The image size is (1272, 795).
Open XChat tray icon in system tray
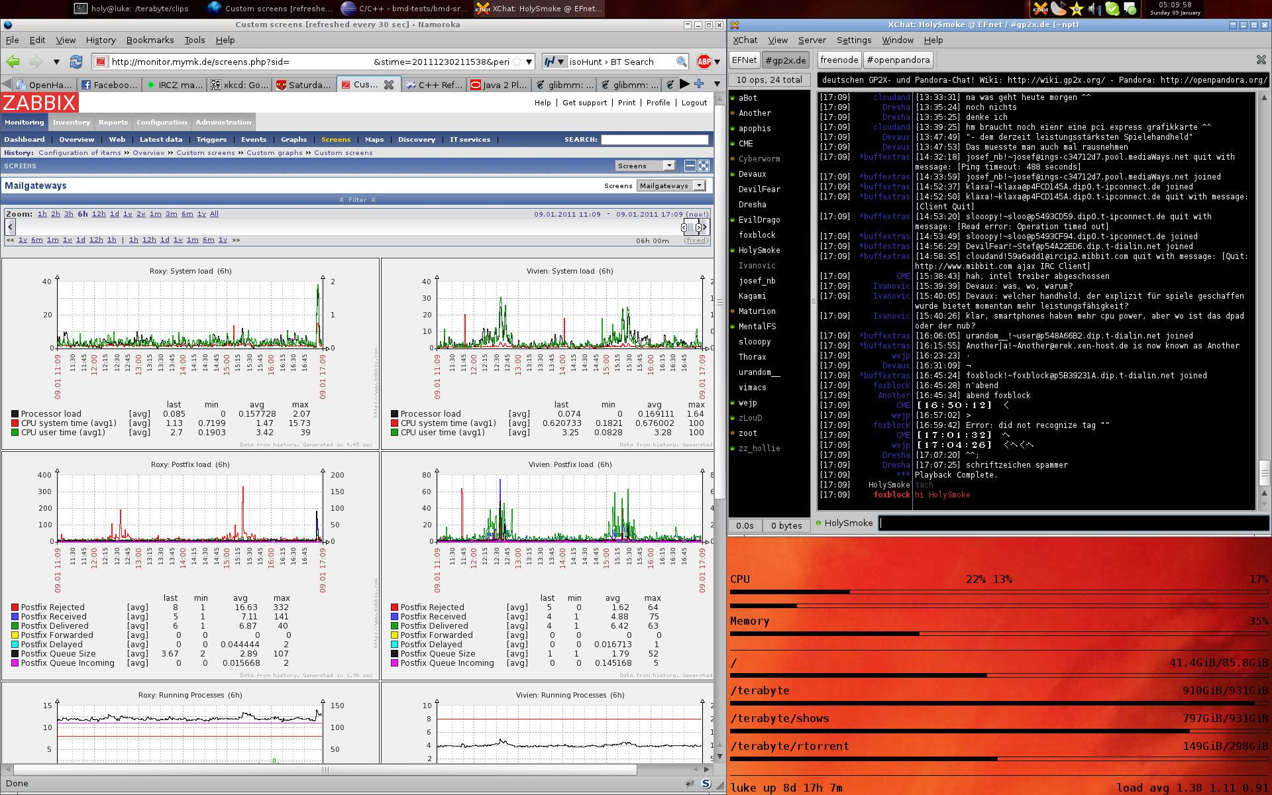tap(1041, 9)
